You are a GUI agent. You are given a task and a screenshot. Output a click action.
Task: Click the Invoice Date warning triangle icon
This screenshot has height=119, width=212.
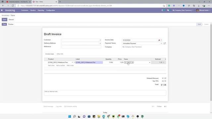pos(159,40)
